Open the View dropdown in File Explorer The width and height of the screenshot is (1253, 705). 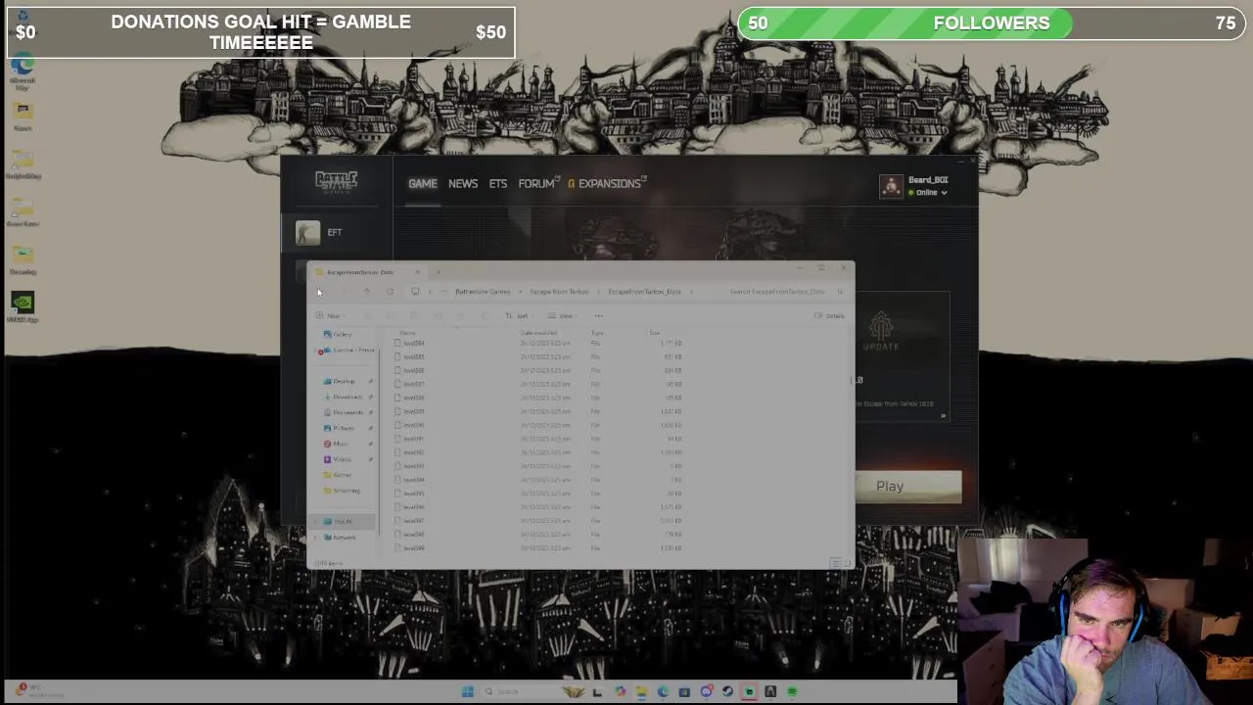(x=564, y=315)
